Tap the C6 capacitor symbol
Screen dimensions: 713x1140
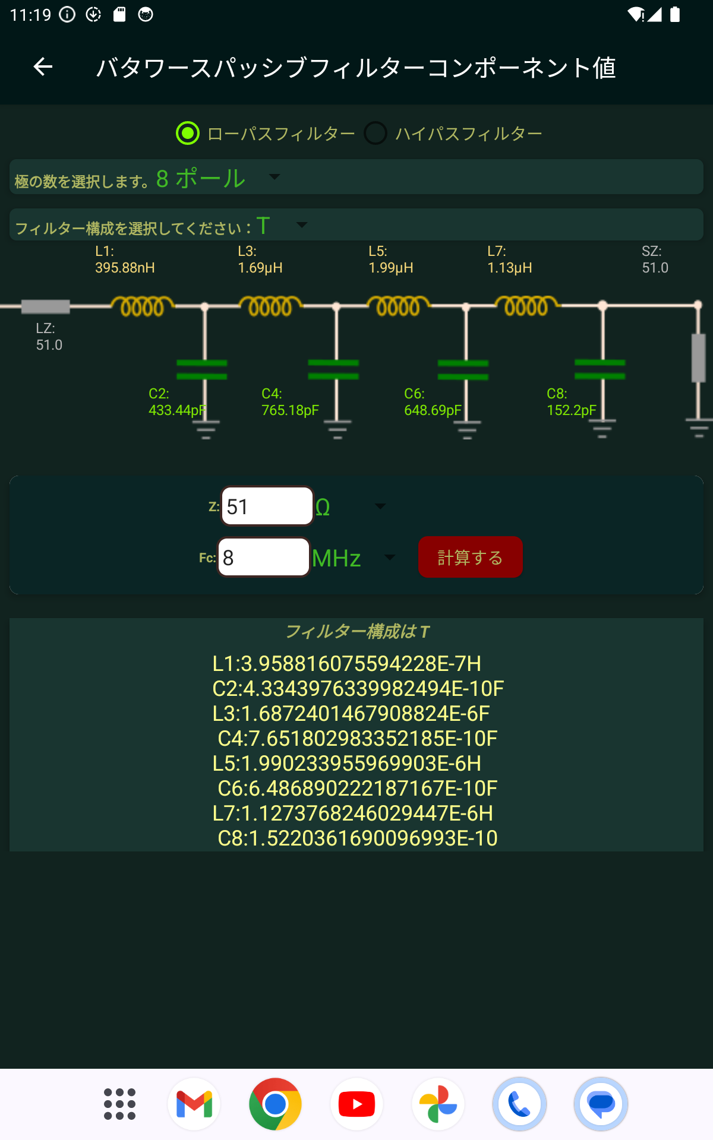[463, 369]
